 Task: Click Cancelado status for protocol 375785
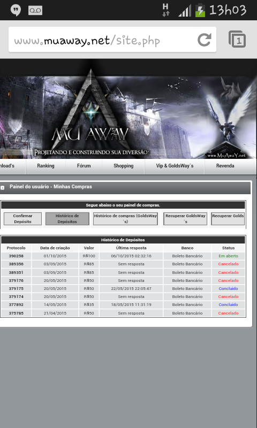pyautogui.click(x=228, y=313)
